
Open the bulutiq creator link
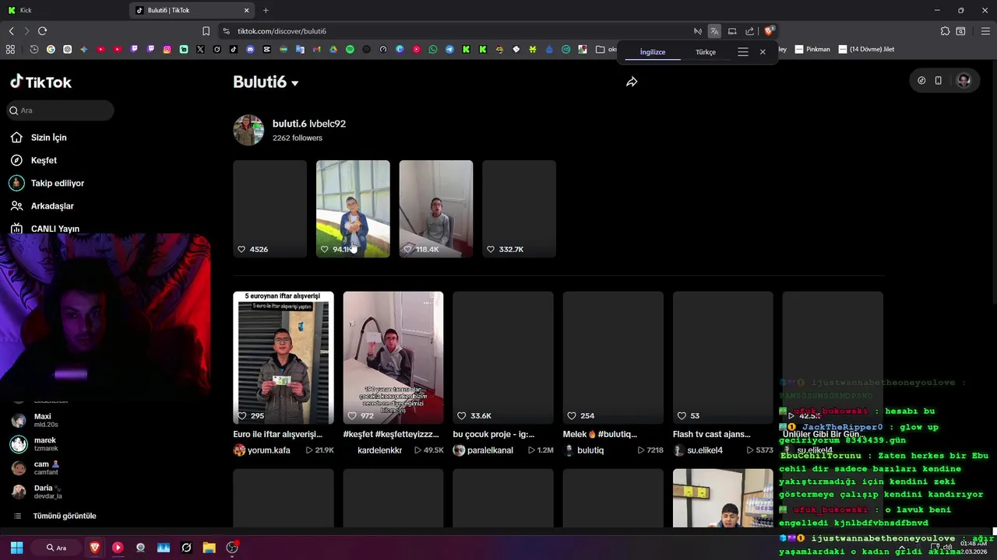click(590, 450)
